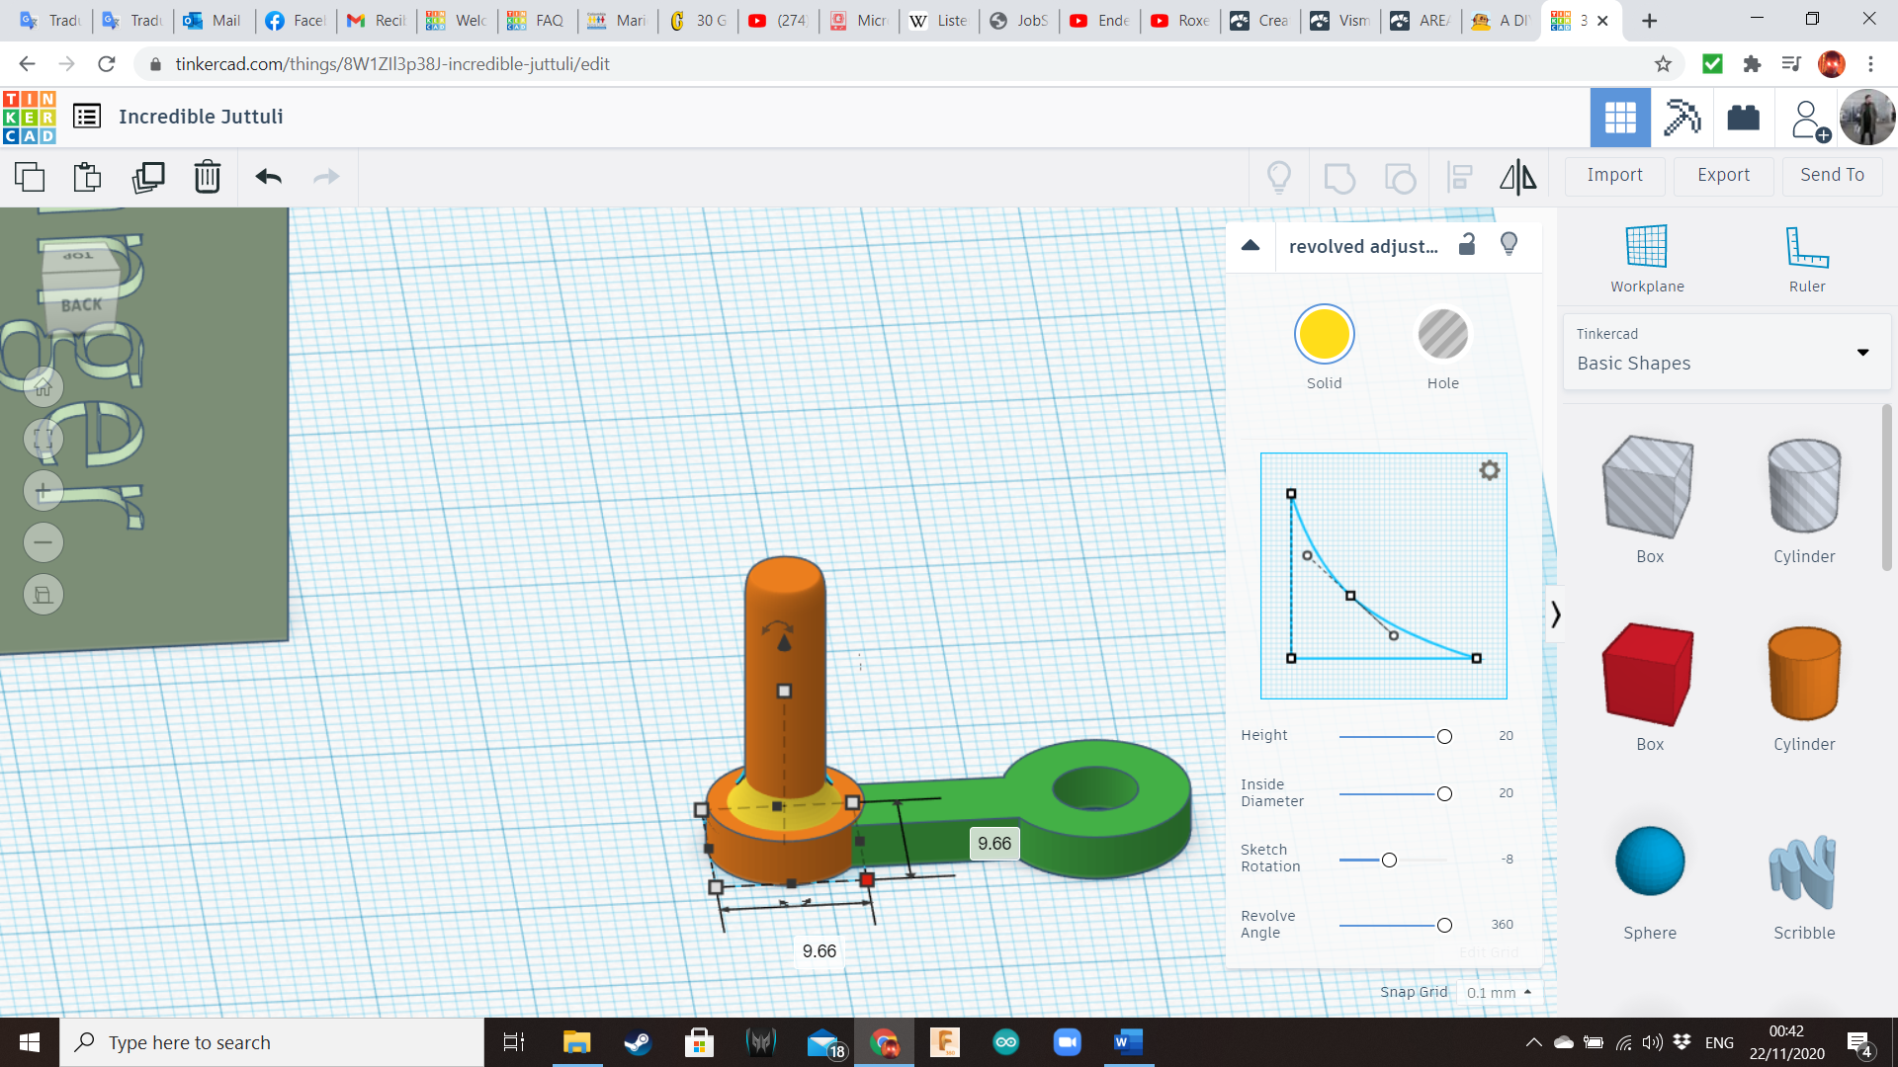Place a new Workplane
The image size is (1898, 1067).
tap(1646, 259)
